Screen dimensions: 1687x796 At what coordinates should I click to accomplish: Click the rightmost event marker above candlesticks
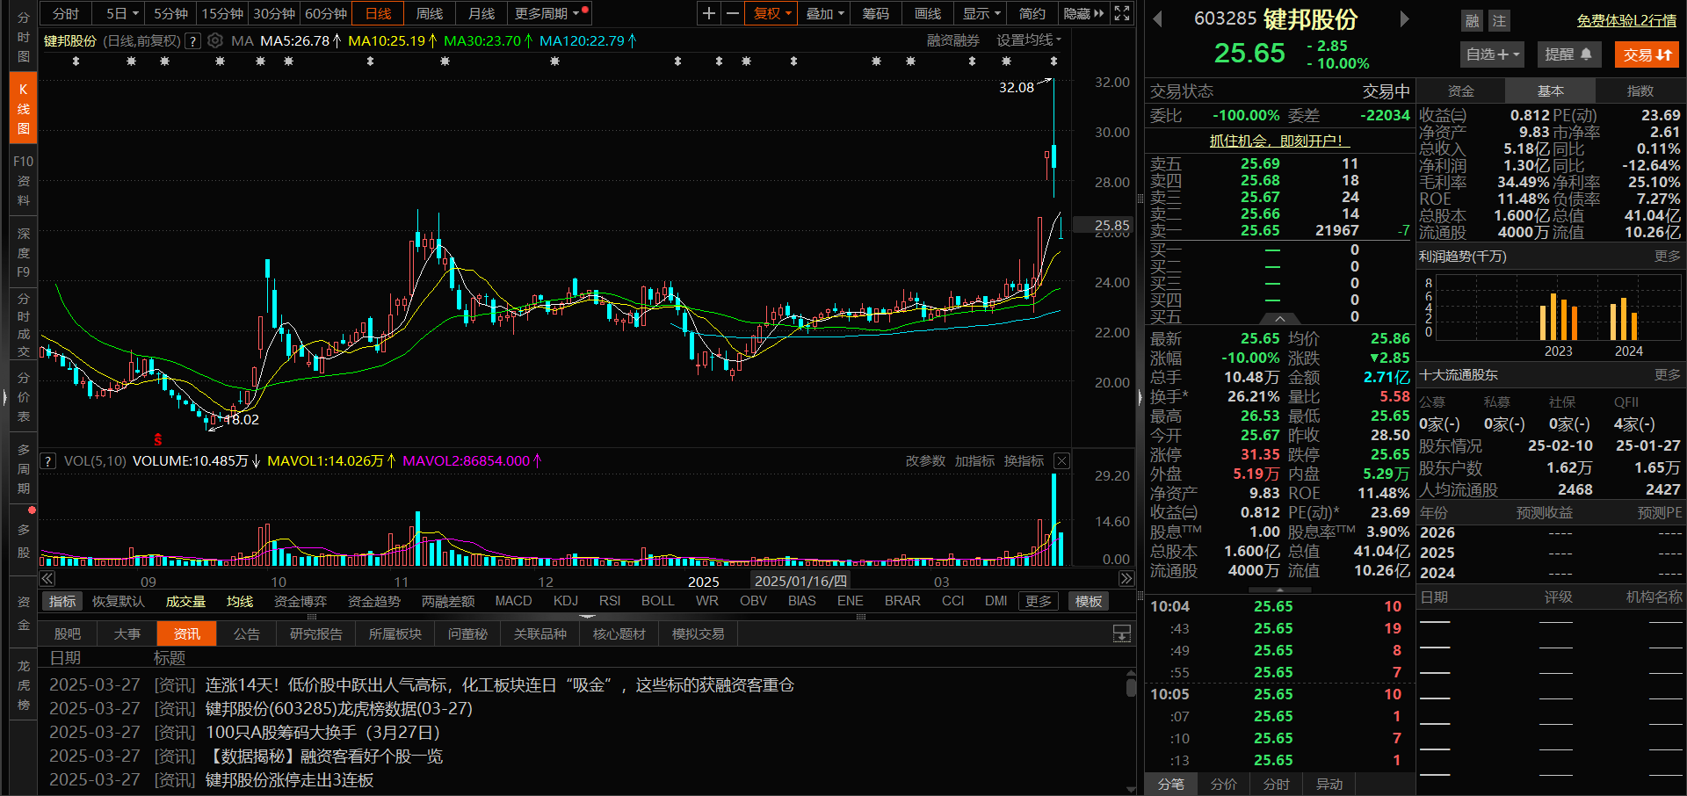[1053, 62]
